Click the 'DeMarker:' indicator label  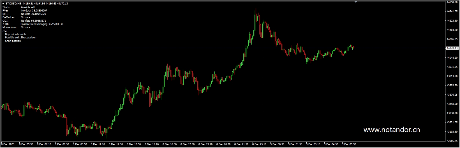[9, 17]
